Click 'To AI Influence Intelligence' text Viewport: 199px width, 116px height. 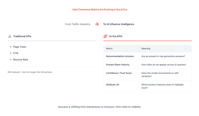[119, 24]
